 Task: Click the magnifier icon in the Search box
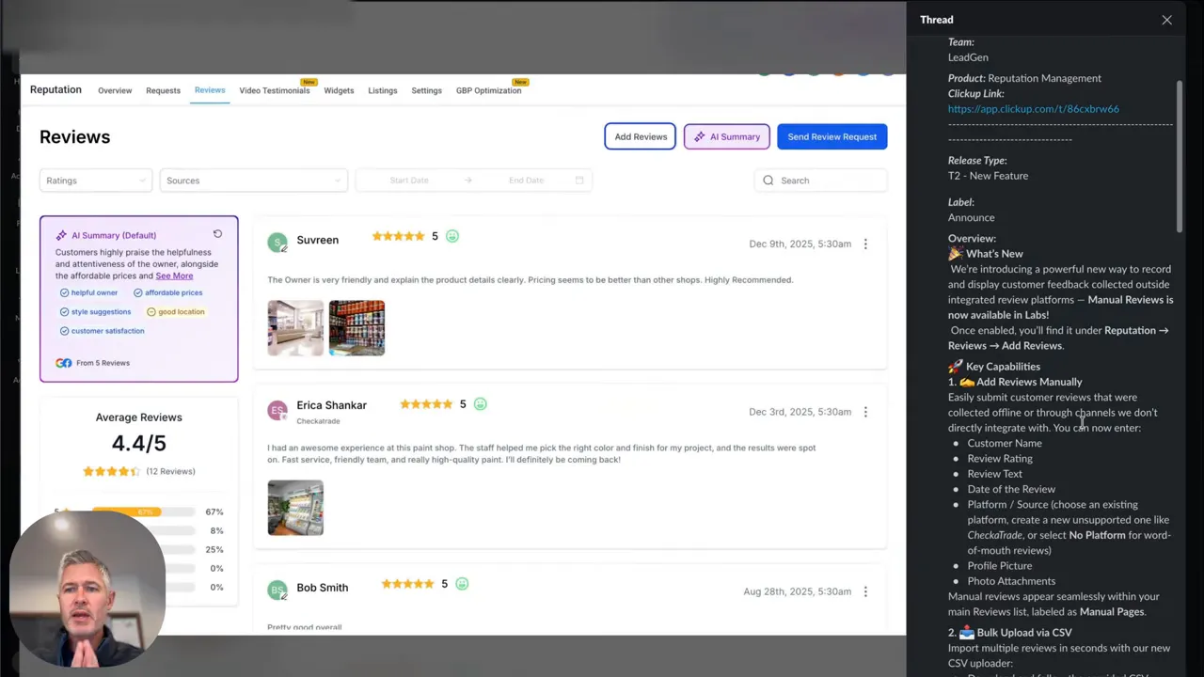point(768,181)
